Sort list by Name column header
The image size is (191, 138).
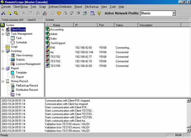[x=60, y=25]
